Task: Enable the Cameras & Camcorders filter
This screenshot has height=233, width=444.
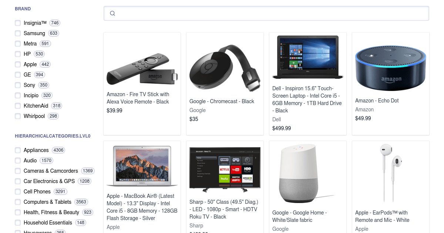Action: 18,171
